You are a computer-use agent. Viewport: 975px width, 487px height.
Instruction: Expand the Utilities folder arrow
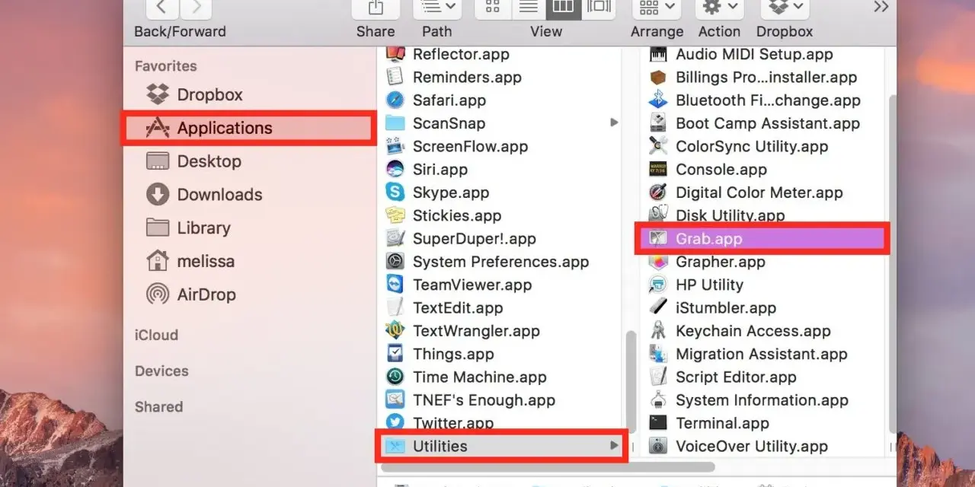(x=614, y=446)
